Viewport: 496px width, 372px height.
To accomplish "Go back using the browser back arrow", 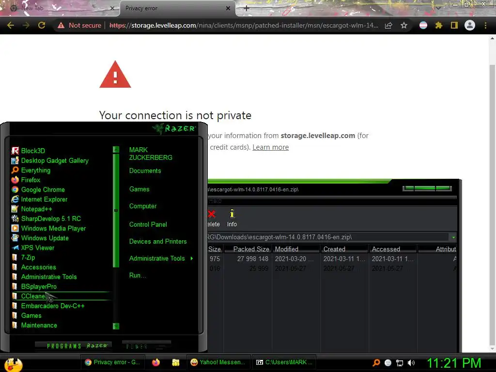I will 11,25.
